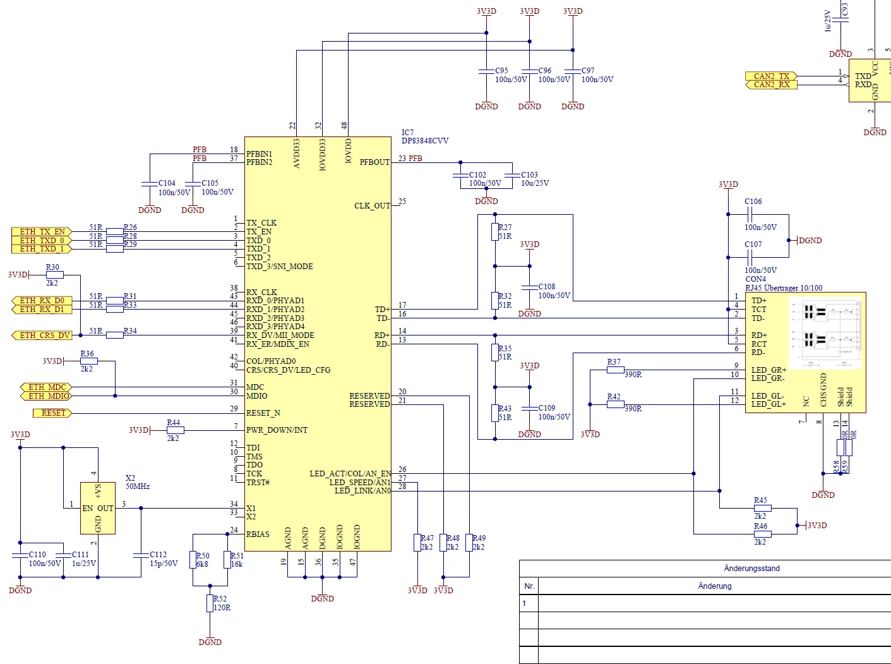Click the '10u/25V' value of C103

pyautogui.click(x=535, y=183)
